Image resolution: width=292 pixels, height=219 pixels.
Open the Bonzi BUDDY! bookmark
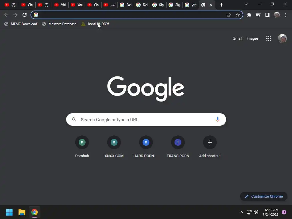(95, 24)
